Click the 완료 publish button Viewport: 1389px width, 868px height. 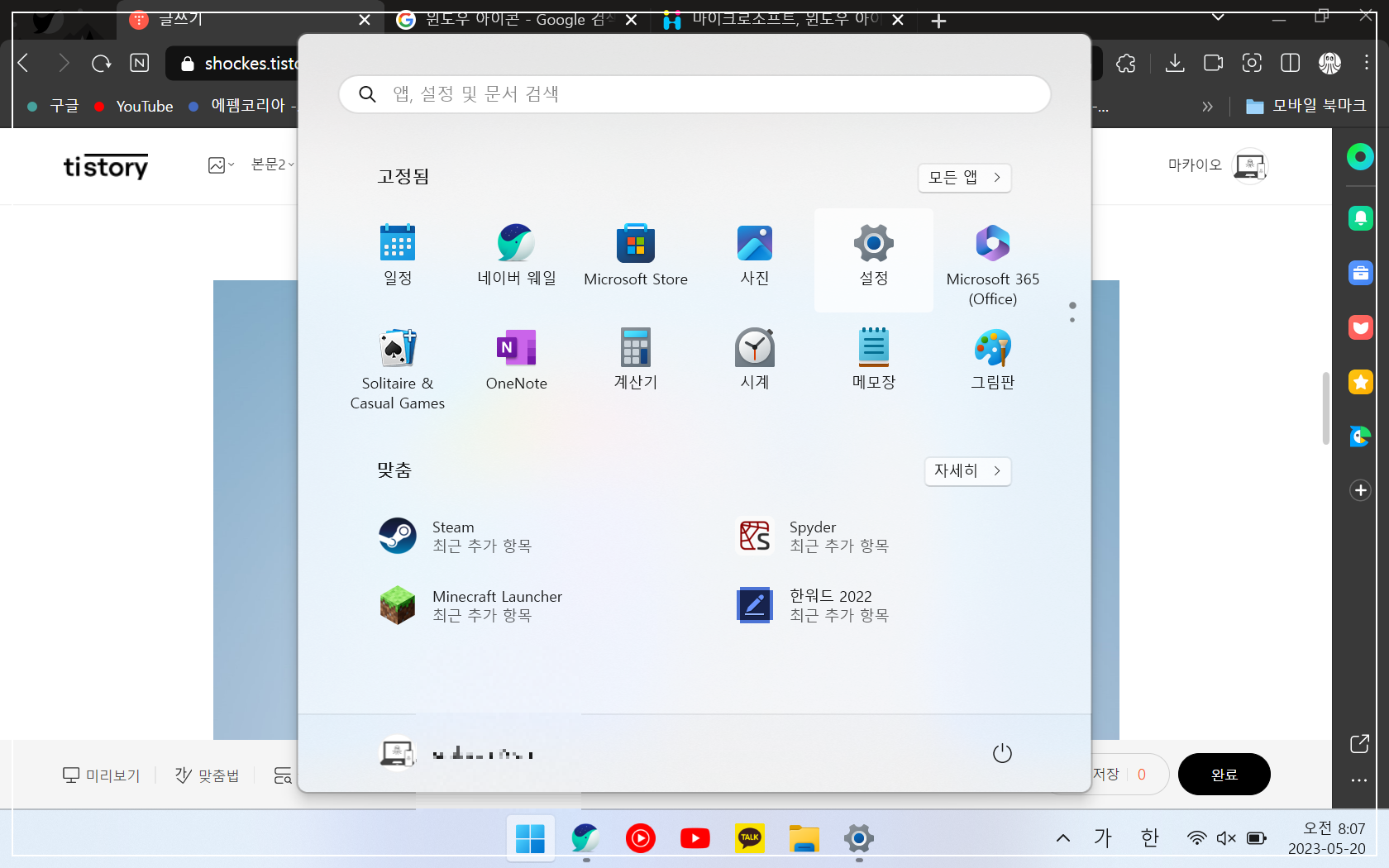coord(1224,775)
